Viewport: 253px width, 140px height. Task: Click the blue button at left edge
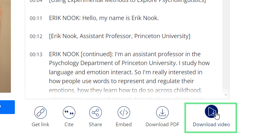point(7,107)
